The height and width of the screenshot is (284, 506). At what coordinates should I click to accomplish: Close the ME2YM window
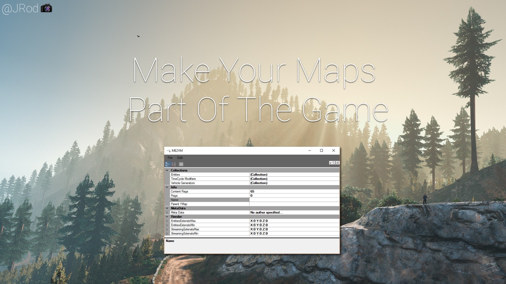[333, 151]
